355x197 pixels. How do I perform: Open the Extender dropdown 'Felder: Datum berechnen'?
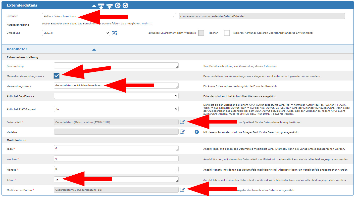click(109, 16)
